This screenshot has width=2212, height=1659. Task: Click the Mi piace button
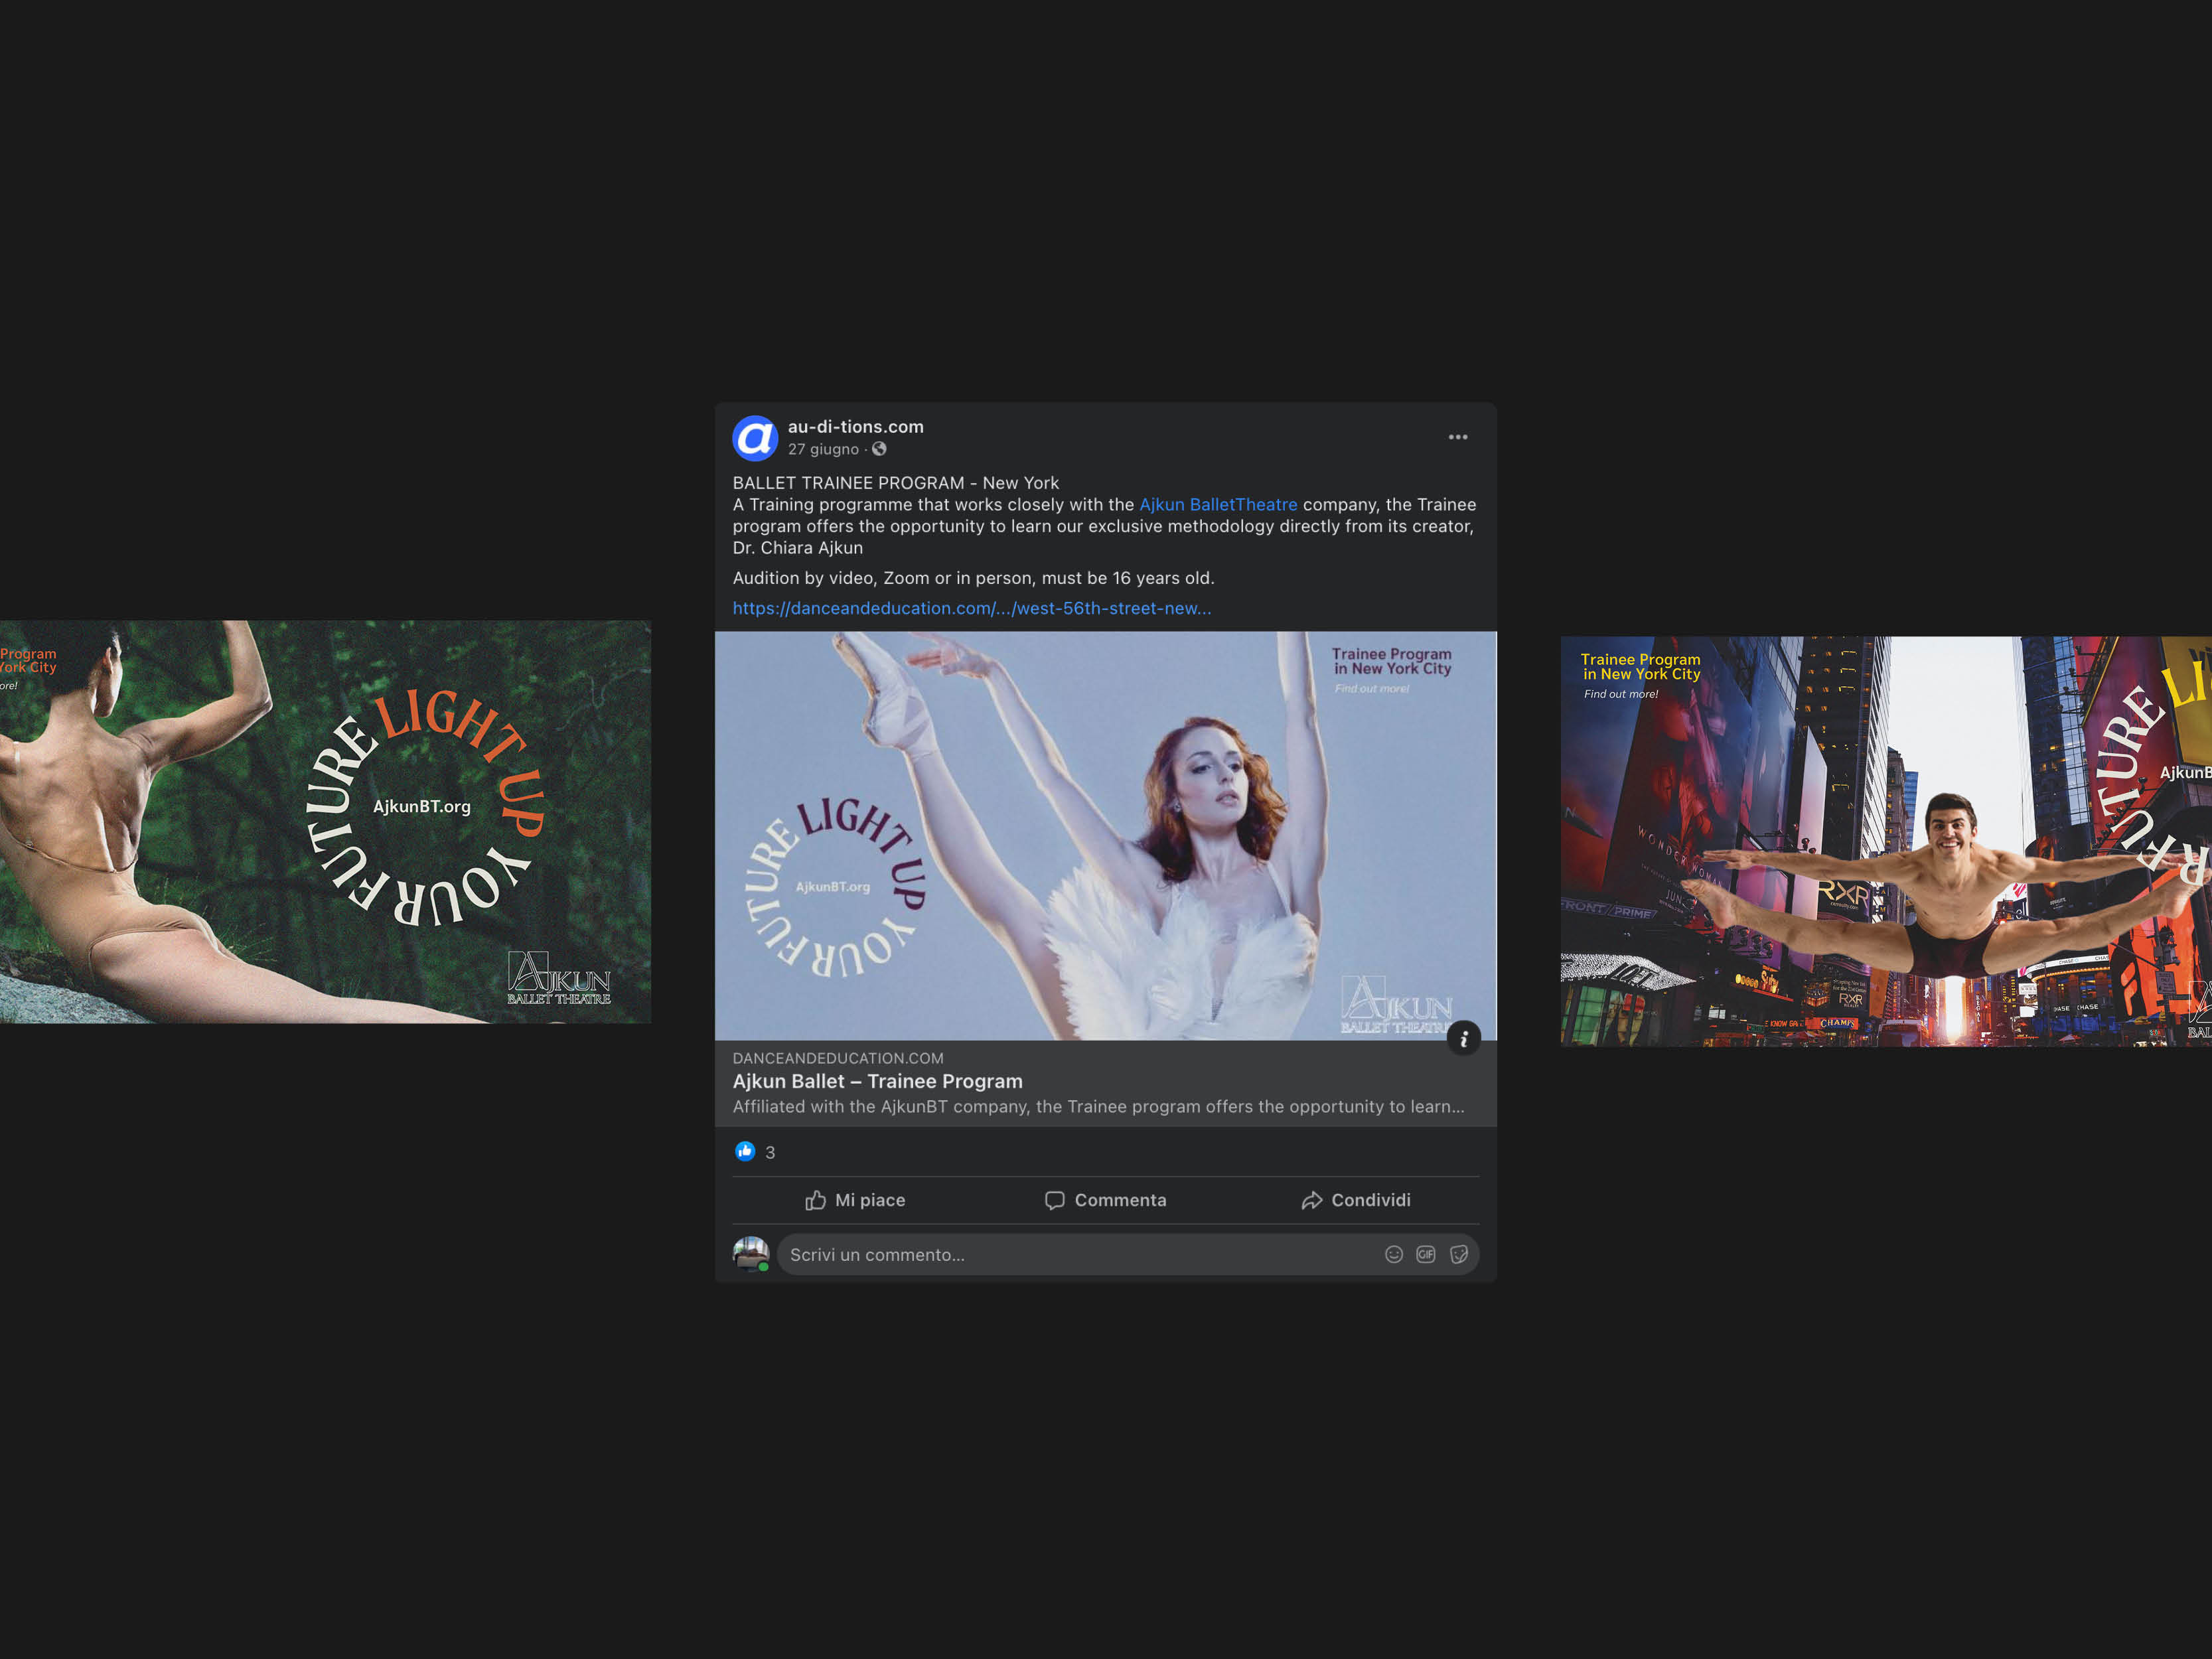coord(856,1200)
